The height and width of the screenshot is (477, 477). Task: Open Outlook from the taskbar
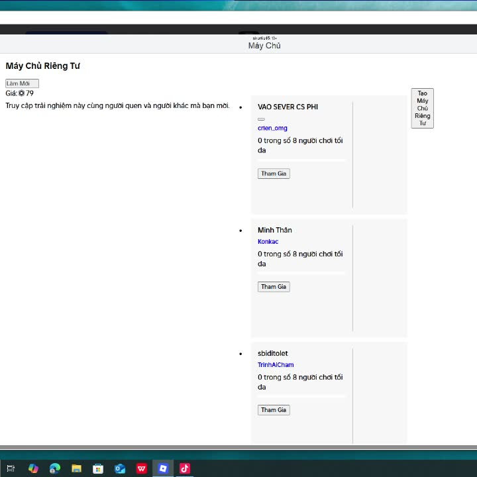point(120,468)
